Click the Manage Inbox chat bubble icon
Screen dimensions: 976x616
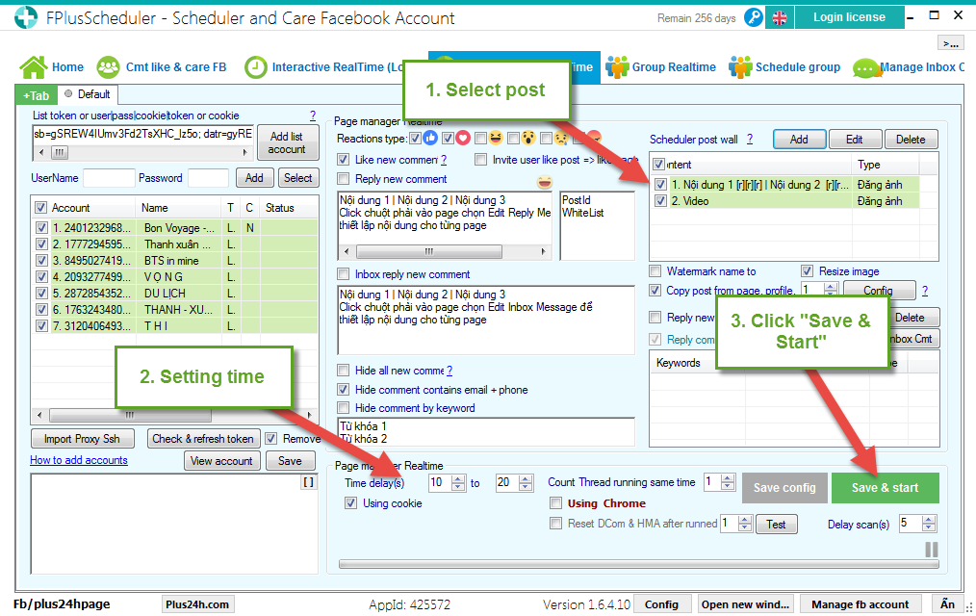click(x=866, y=67)
